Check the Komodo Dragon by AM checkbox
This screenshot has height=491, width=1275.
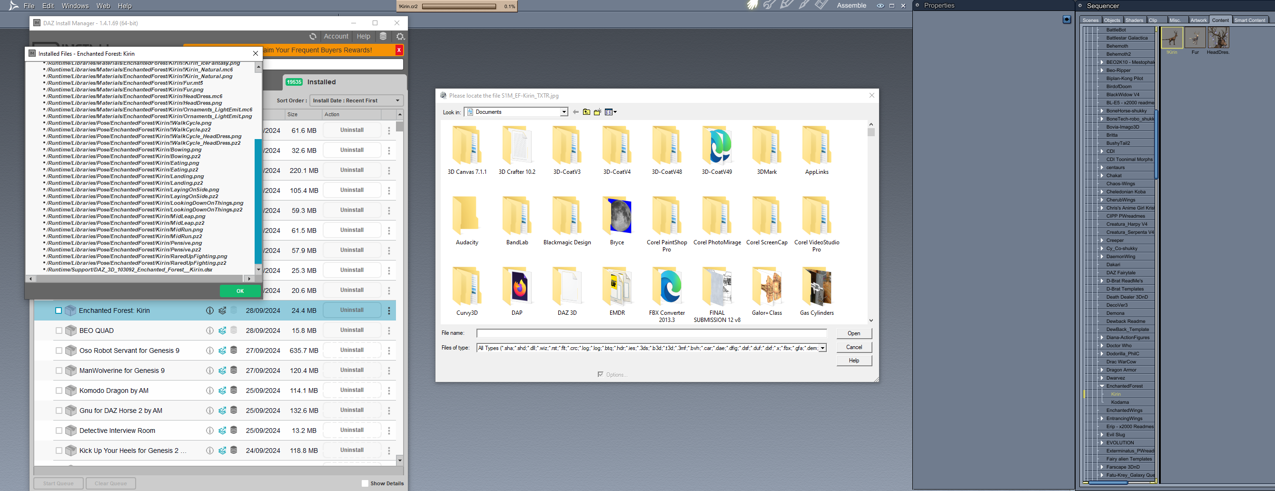pos(59,391)
